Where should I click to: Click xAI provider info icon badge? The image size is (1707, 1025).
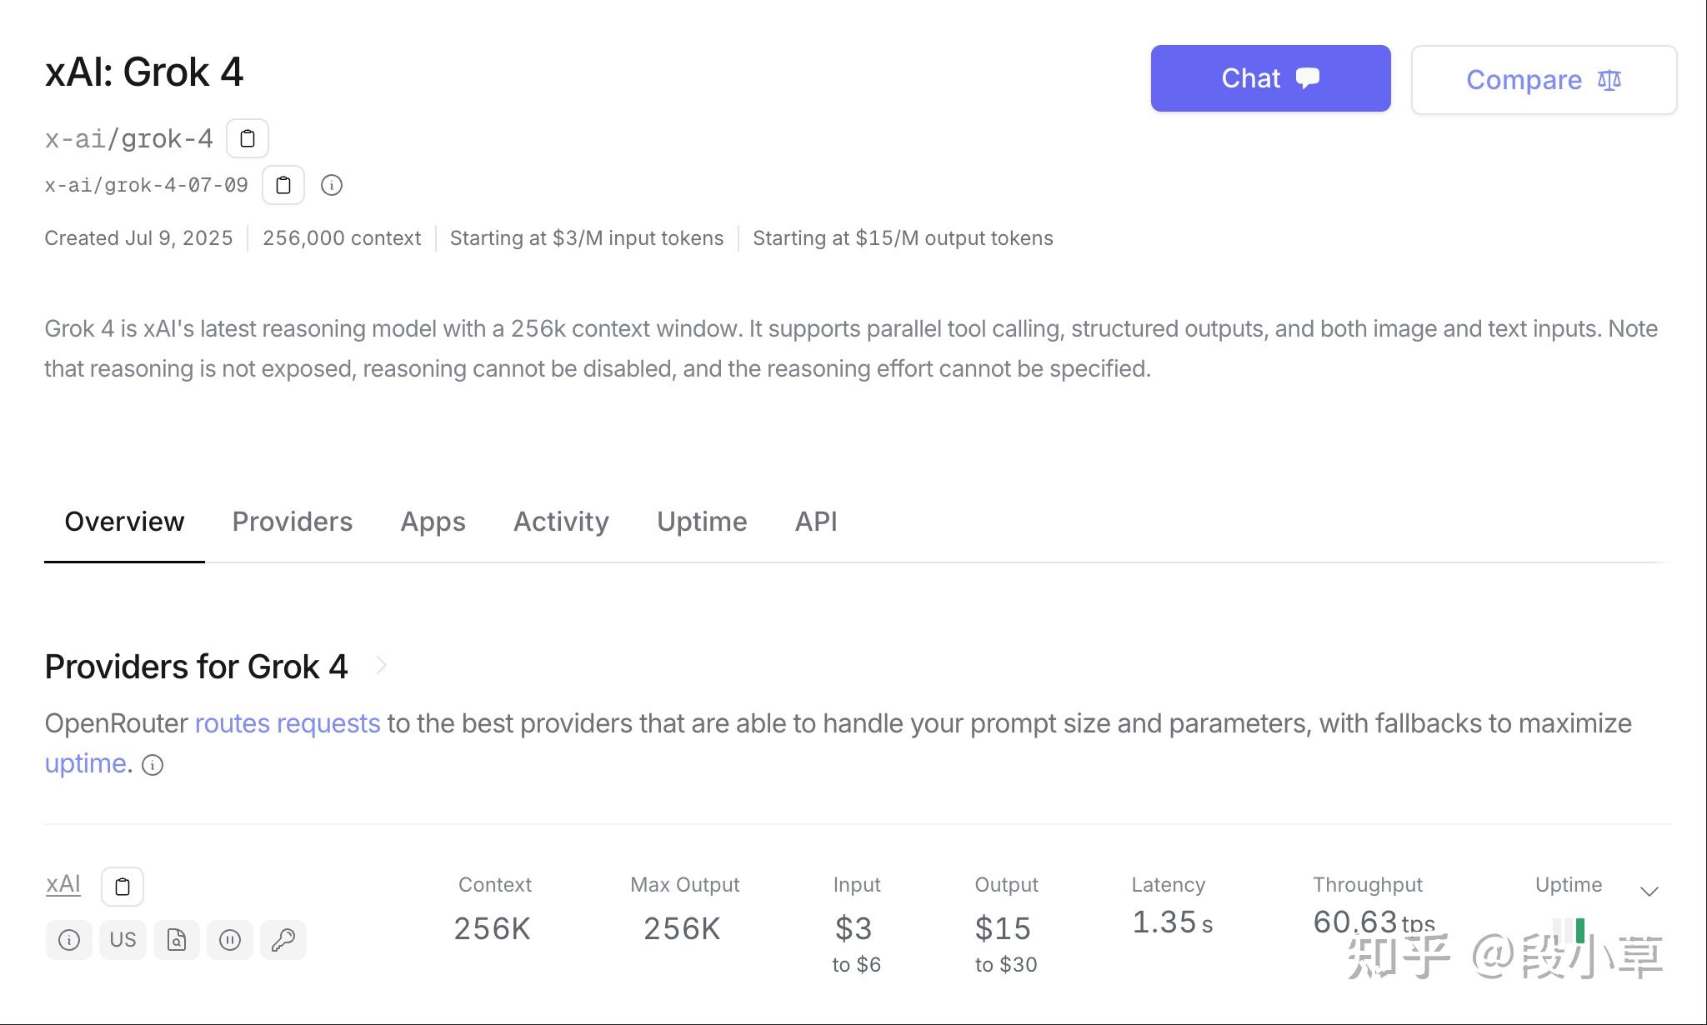[69, 940]
